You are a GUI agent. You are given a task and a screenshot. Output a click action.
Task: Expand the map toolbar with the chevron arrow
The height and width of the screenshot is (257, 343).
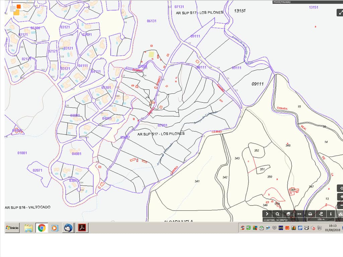tap(267, 214)
